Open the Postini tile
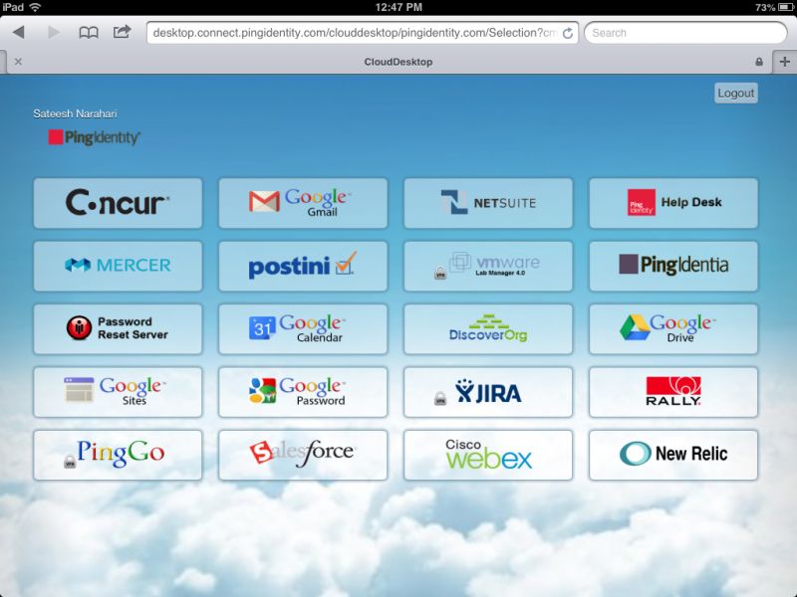797x597 pixels. click(x=303, y=266)
